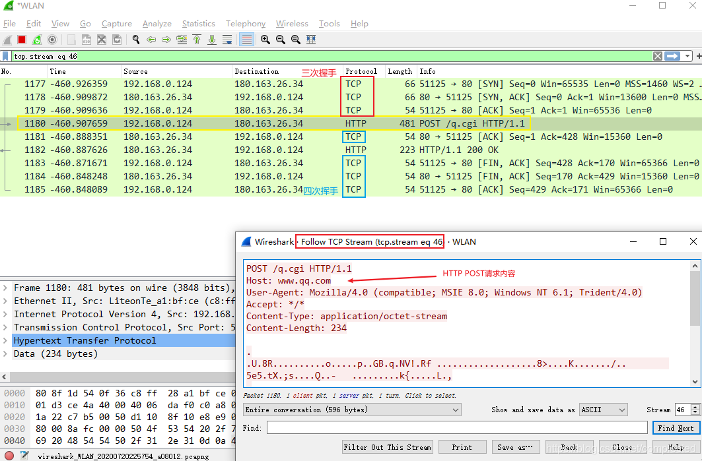Image resolution: width=702 pixels, height=461 pixels.
Task: Open the Statistics menu
Action: (x=198, y=24)
